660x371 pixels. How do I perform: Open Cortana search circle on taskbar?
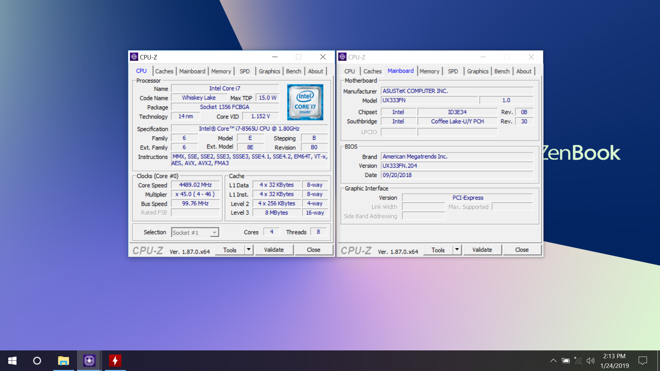click(37, 361)
